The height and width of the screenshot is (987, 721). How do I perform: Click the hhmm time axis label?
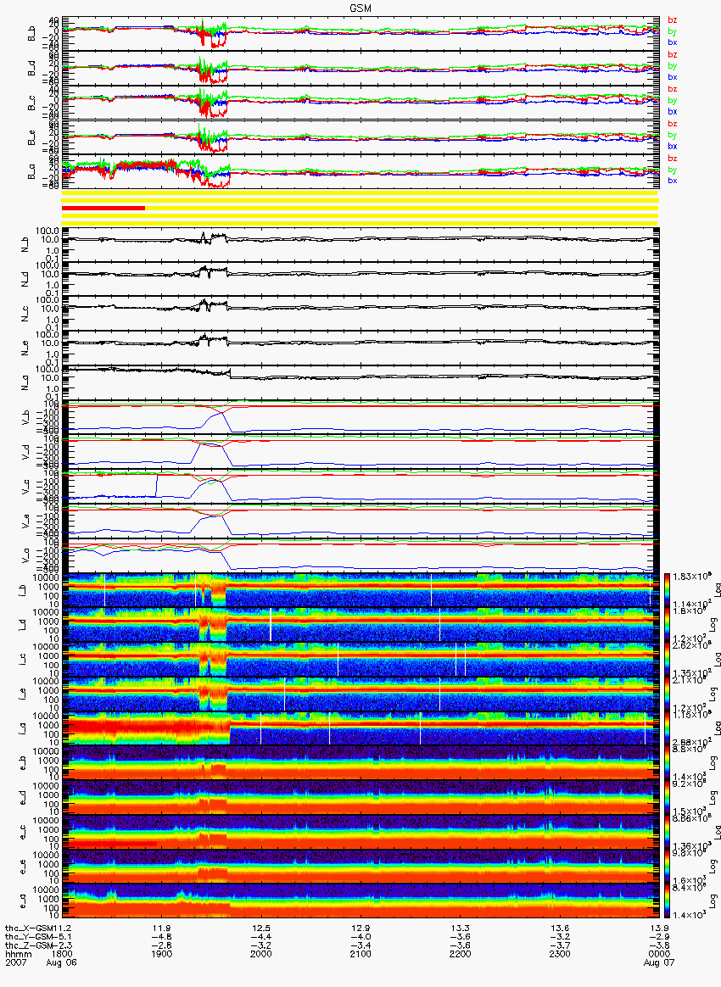[18, 954]
